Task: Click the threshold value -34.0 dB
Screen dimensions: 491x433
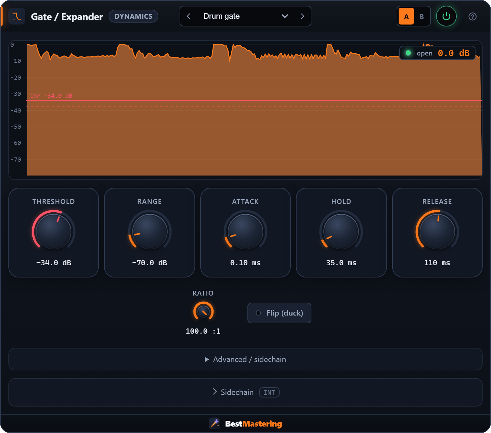Action: point(54,263)
